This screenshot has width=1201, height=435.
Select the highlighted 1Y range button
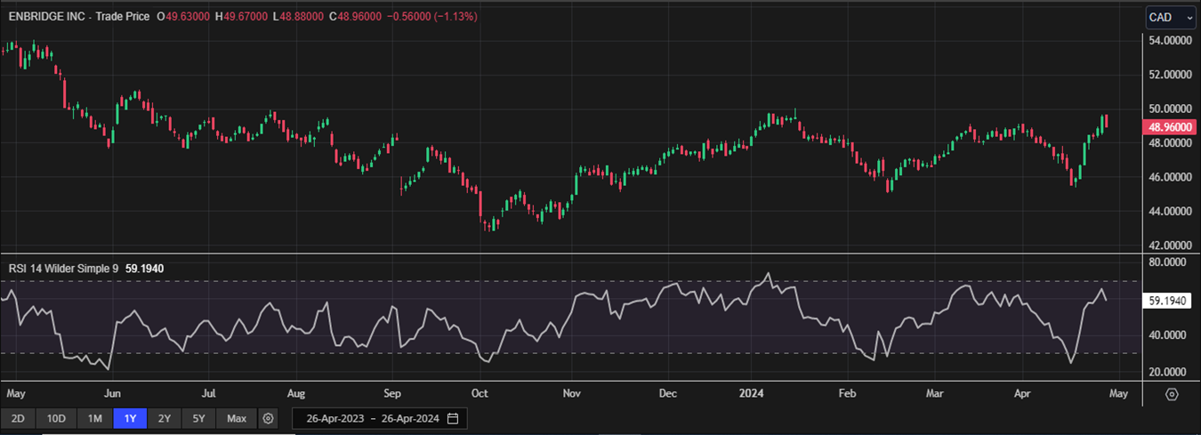point(130,418)
